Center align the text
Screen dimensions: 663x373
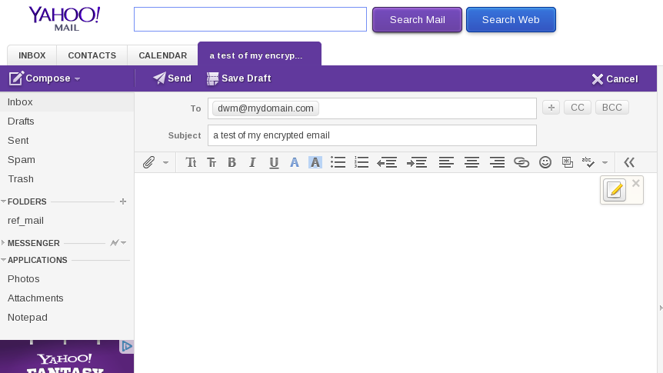[x=472, y=162]
